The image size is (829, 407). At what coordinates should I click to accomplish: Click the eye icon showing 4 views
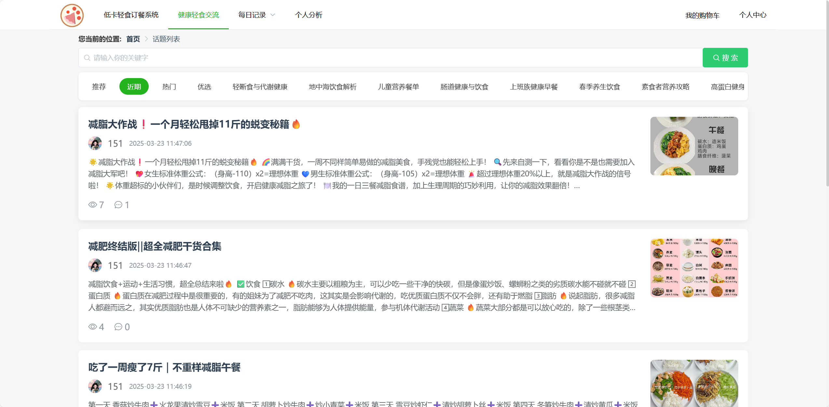(x=93, y=327)
